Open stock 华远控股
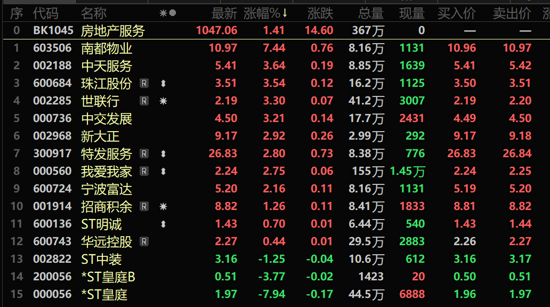Image resolution: width=550 pixels, height=307 pixels. tap(107, 241)
